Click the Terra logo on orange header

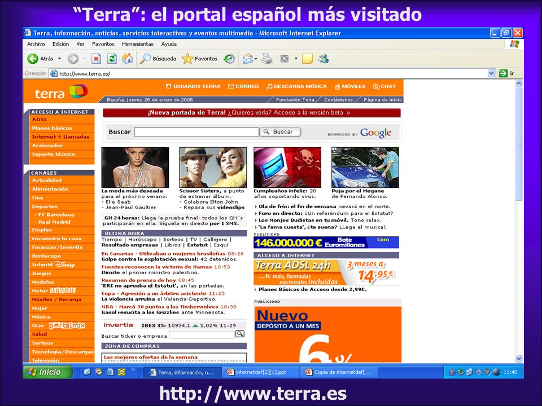click(x=61, y=92)
